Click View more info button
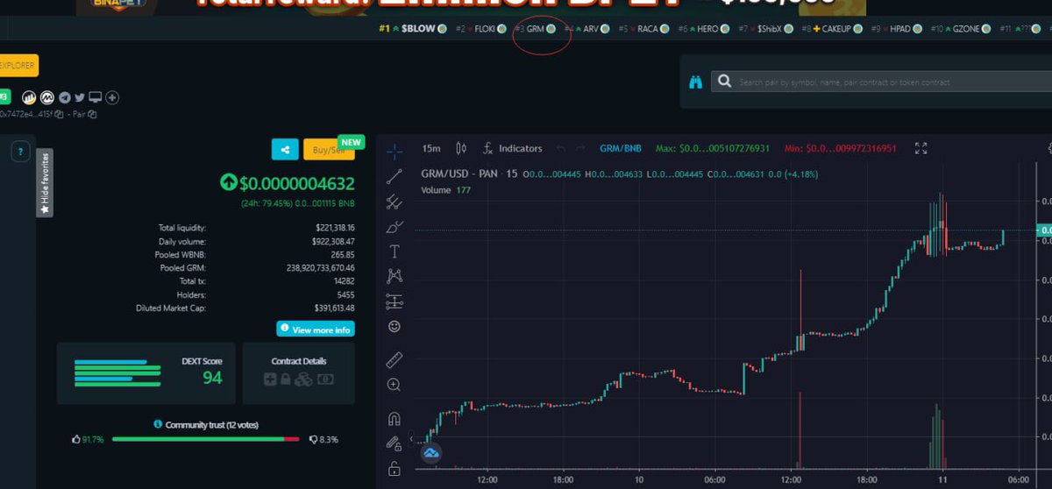This screenshot has height=489, width=1052. click(x=316, y=330)
